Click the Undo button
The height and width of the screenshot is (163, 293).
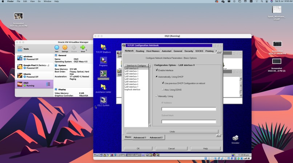(172, 131)
